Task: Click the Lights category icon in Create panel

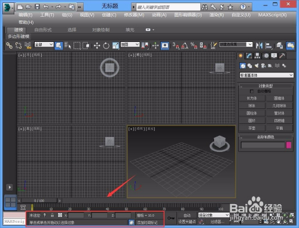Action: point(257,66)
